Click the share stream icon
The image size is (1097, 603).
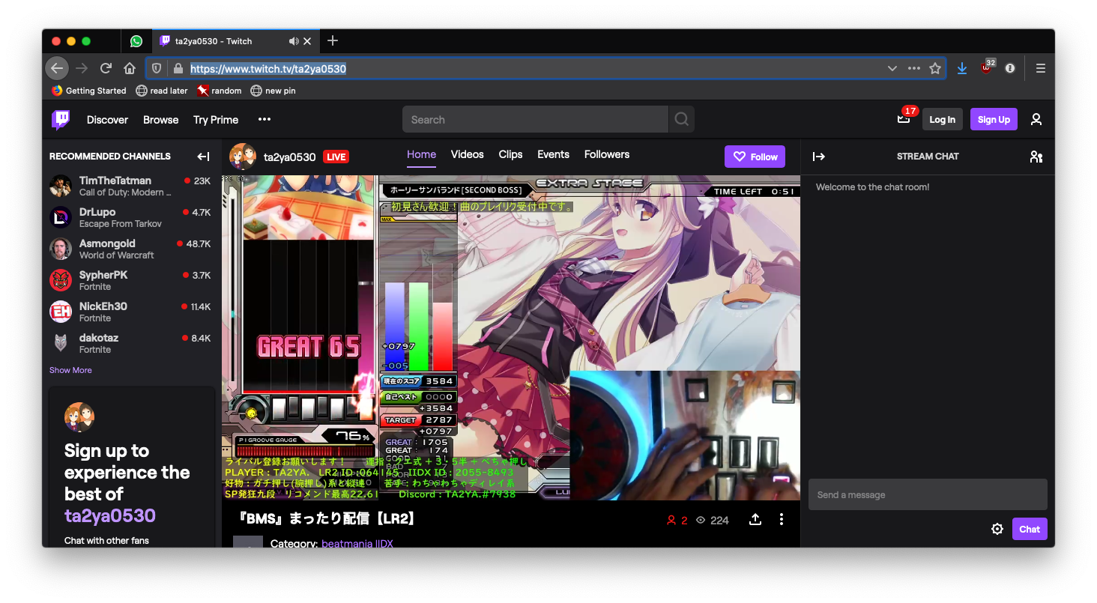755,519
